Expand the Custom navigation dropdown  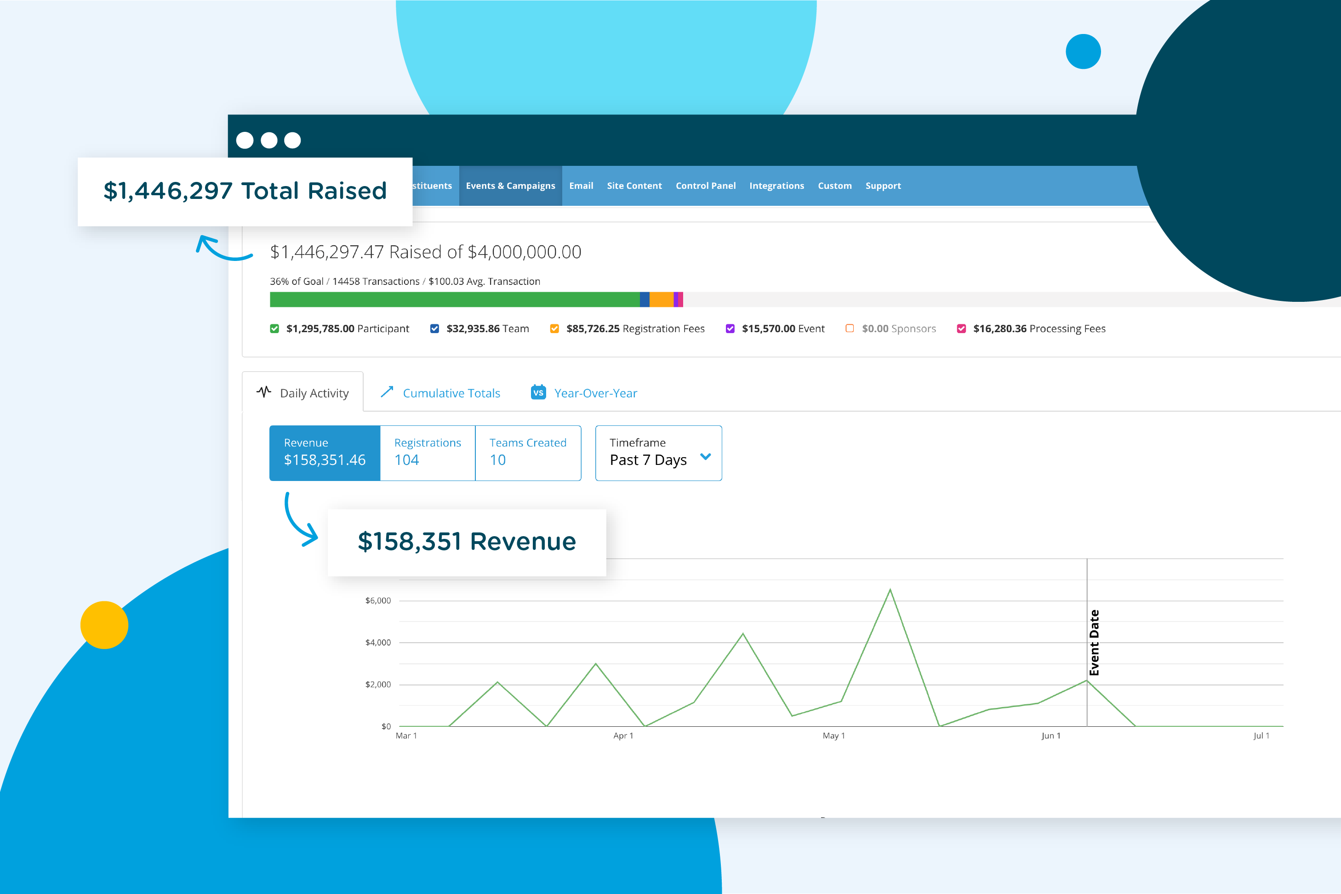[834, 185]
